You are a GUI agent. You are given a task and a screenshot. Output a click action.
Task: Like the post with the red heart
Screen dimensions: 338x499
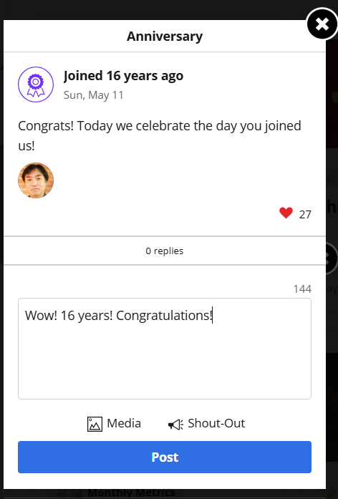(x=286, y=213)
